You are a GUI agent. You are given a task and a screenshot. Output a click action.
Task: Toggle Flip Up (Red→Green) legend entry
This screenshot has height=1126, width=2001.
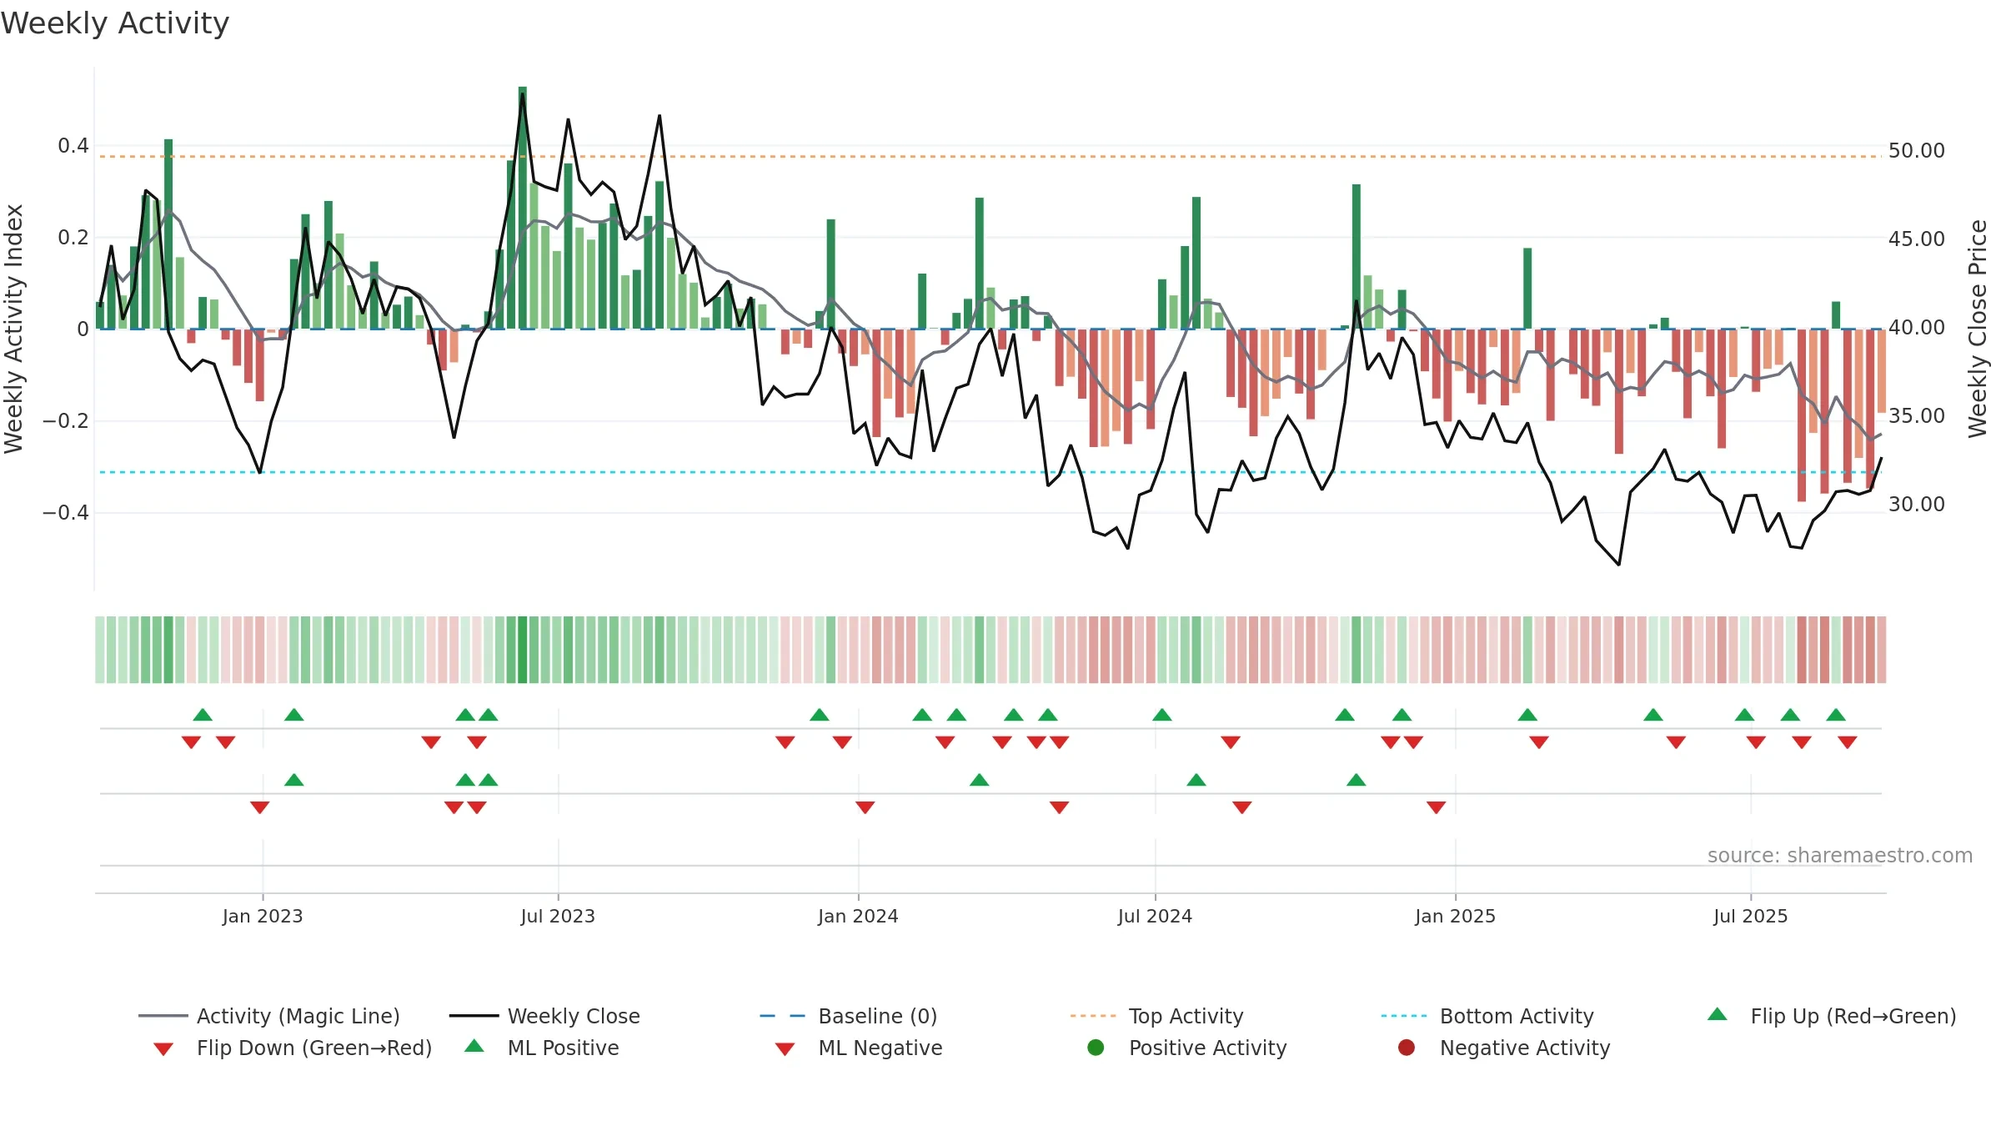tap(1832, 1016)
